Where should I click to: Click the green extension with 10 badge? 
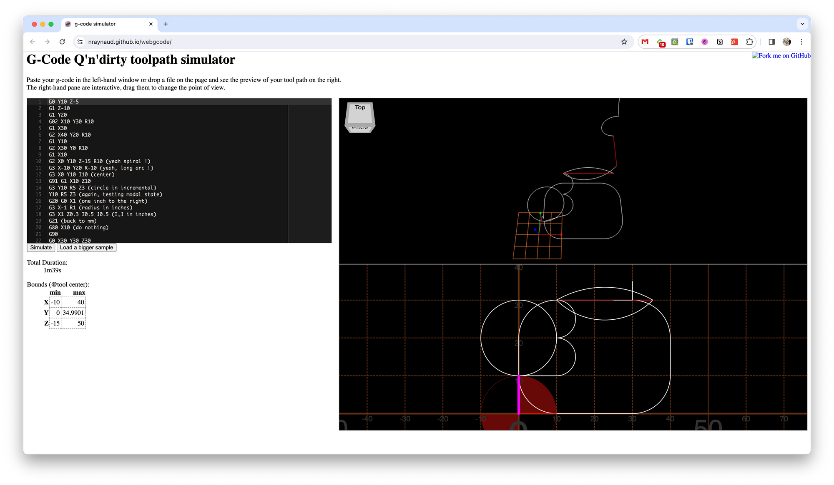[660, 42]
